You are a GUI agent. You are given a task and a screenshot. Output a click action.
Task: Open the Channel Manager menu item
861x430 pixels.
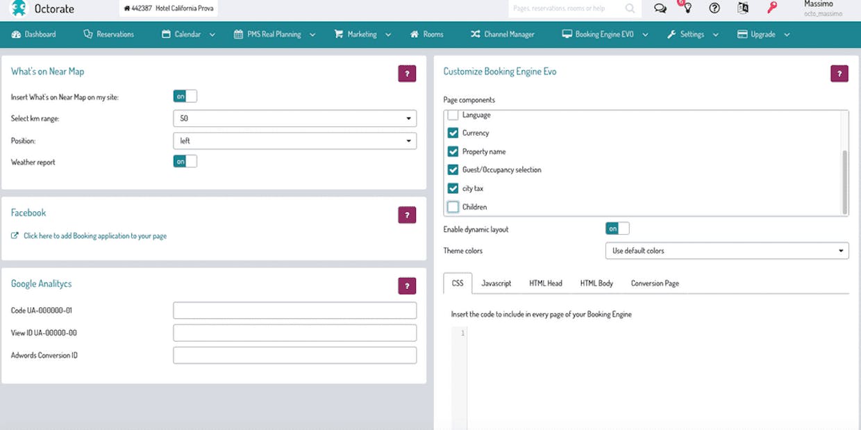tap(502, 34)
